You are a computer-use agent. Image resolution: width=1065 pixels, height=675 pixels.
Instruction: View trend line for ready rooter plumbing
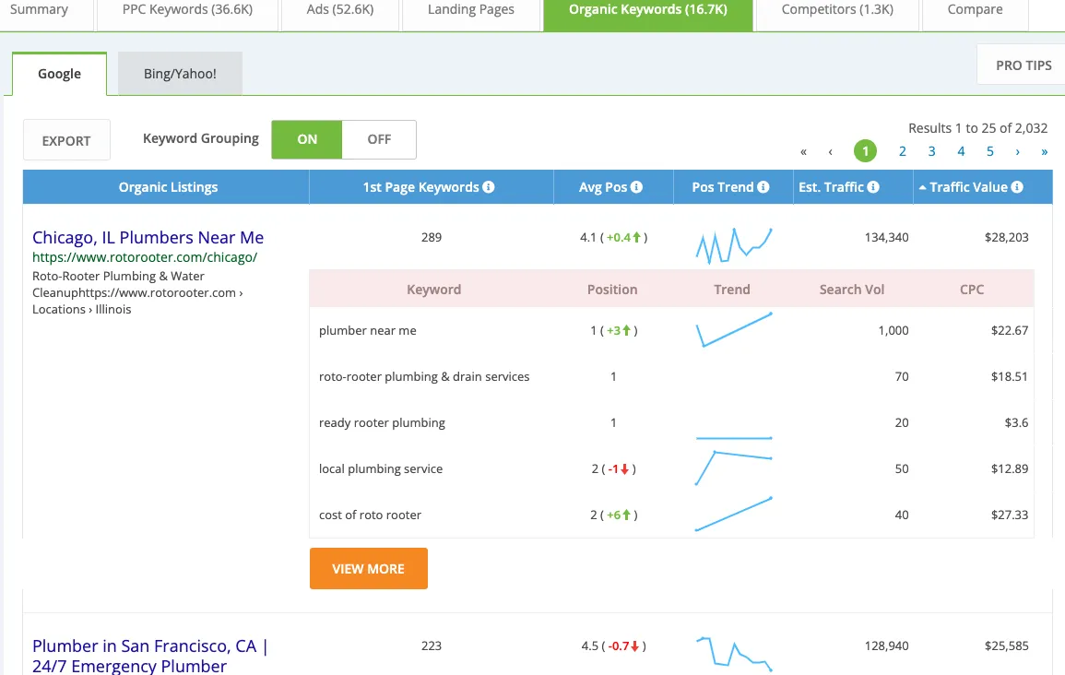click(x=734, y=438)
